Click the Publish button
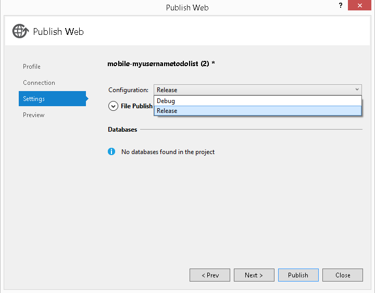This screenshot has height=293, width=375. tap(298, 275)
